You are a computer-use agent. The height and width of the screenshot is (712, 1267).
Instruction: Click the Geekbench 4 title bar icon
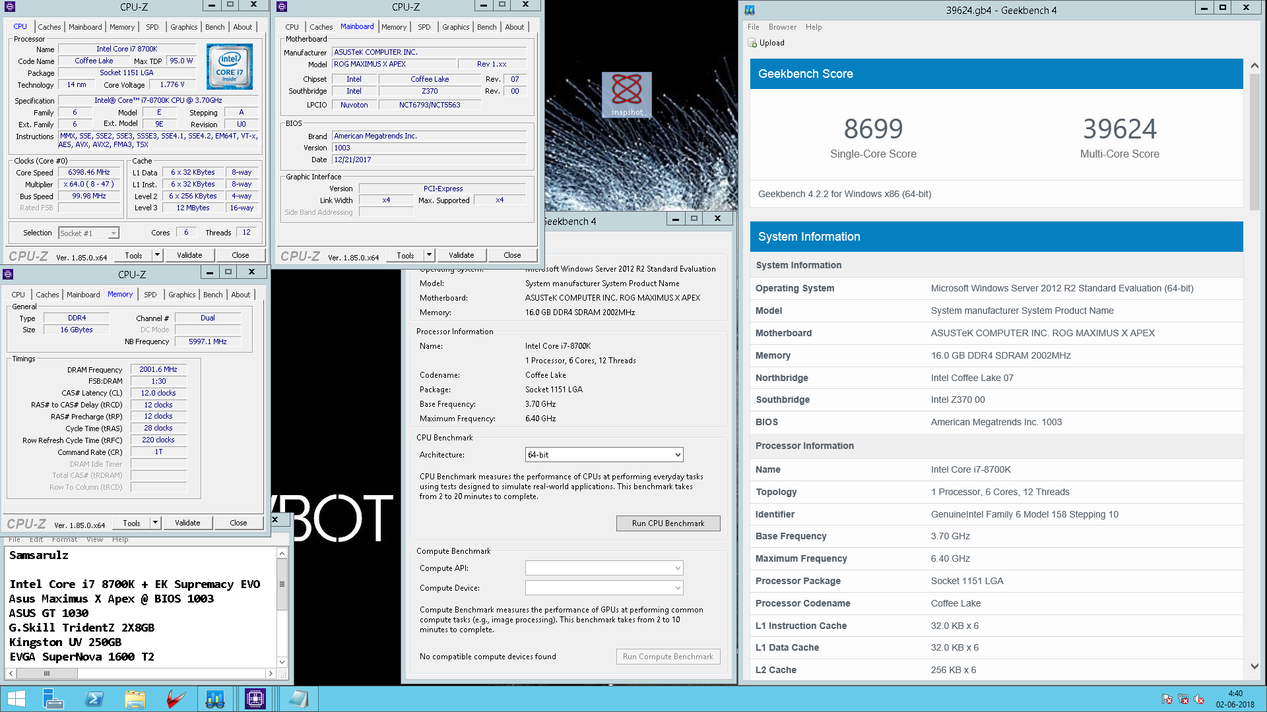(x=750, y=10)
